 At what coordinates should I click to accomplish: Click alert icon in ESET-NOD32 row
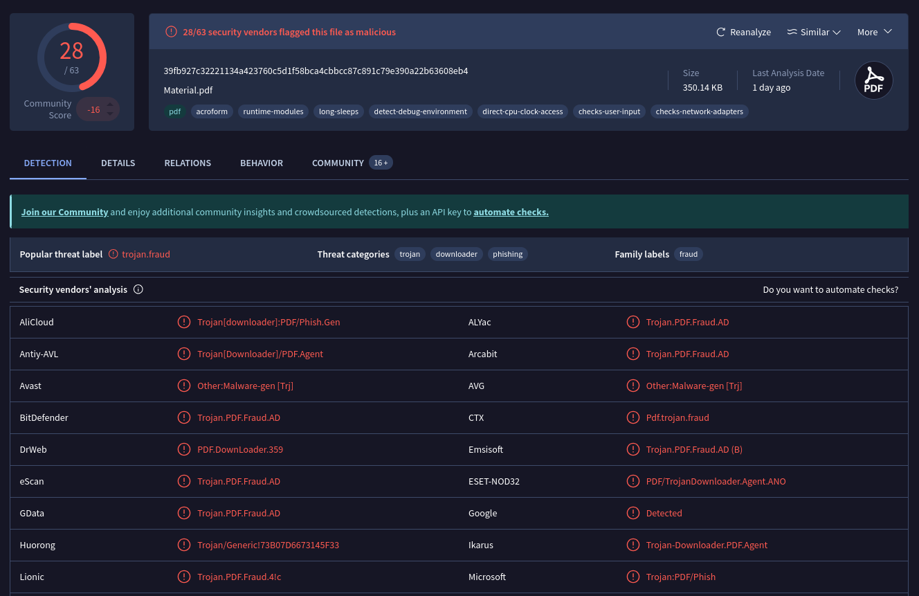633,481
